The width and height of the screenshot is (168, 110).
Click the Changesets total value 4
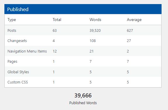pyautogui.click(x=54, y=41)
